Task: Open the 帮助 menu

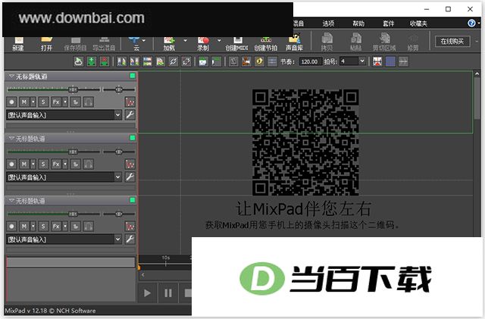Action: (358, 23)
